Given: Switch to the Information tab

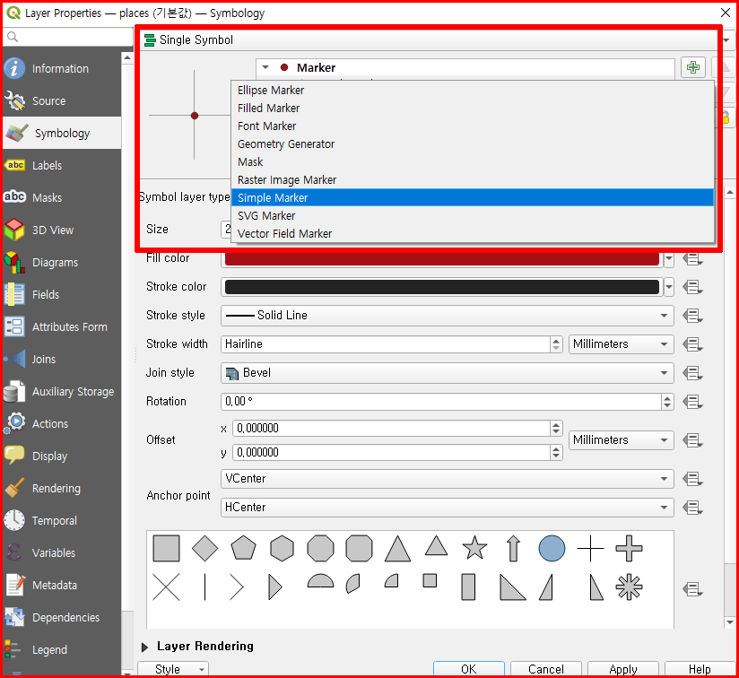Looking at the screenshot, I should [62, 68].
